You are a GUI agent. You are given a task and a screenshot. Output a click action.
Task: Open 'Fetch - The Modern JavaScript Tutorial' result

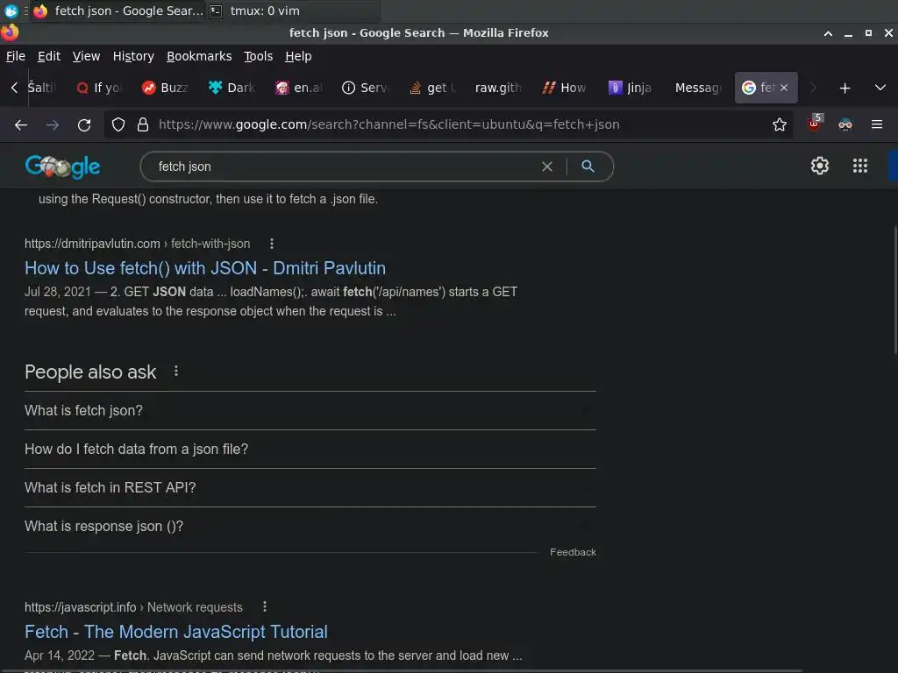(x=175, y=631)
